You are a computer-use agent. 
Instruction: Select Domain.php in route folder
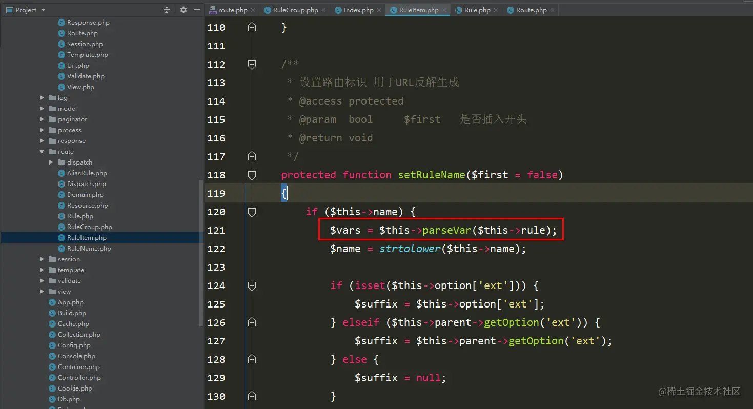(85, 194)
